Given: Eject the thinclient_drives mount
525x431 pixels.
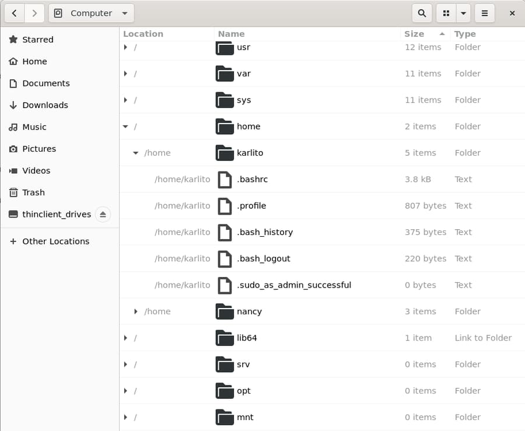Looking at the screenshot, I should [x=103, y=215].
